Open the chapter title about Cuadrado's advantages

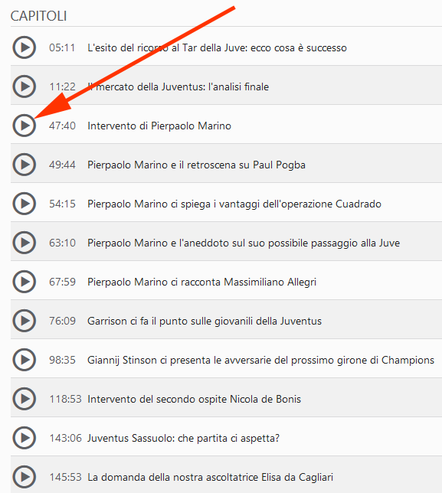pyautogui.click(x=234, y=204)
